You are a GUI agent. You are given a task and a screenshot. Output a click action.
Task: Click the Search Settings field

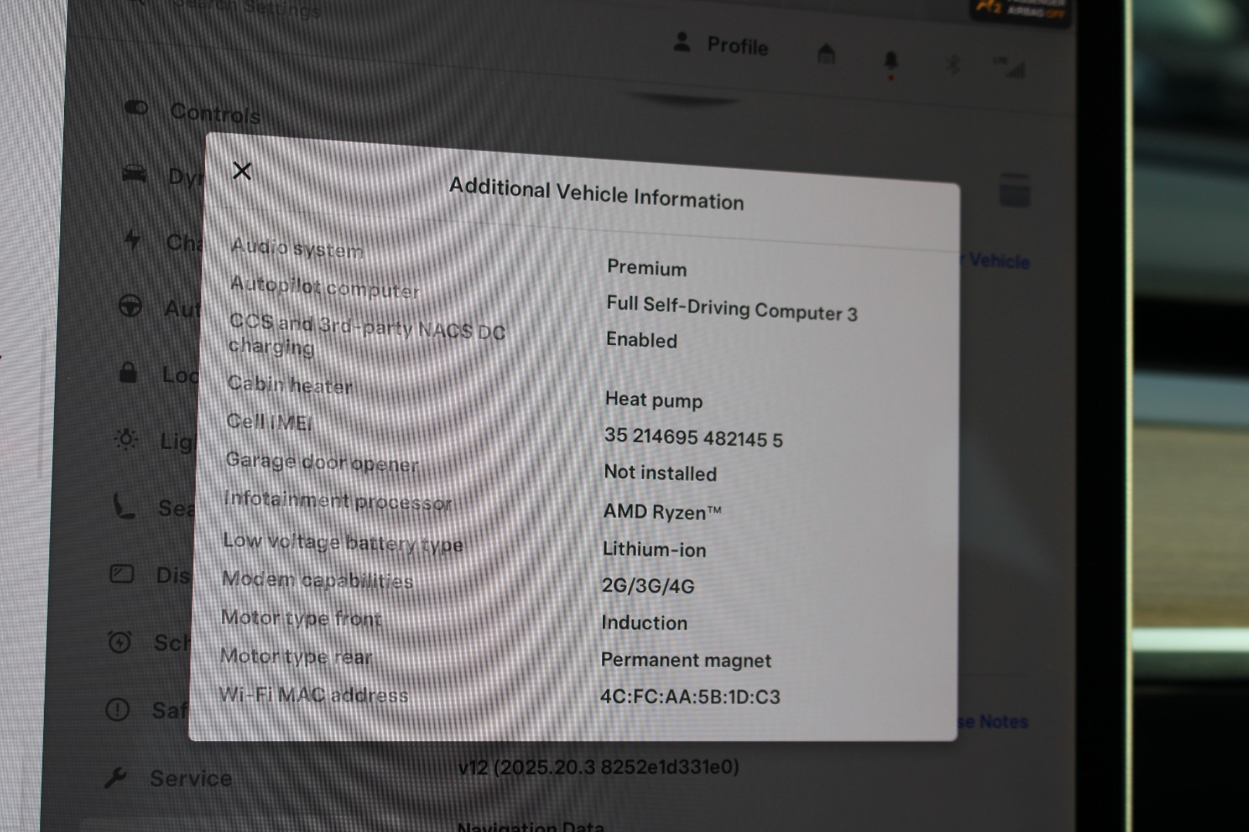click(247, 9)
